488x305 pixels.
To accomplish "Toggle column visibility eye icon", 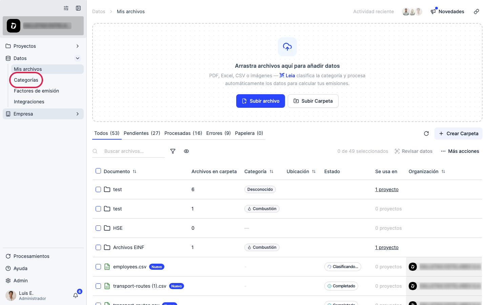I will click(x=186, y=151).
